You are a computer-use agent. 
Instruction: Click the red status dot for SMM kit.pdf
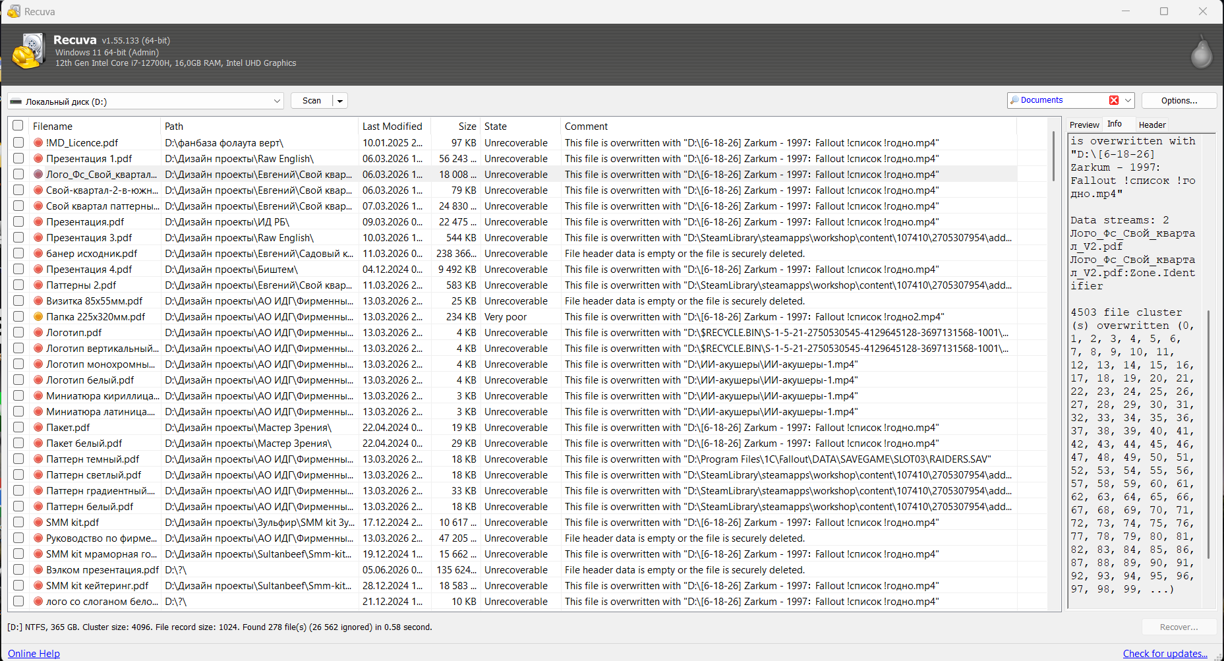pos(38,523)
